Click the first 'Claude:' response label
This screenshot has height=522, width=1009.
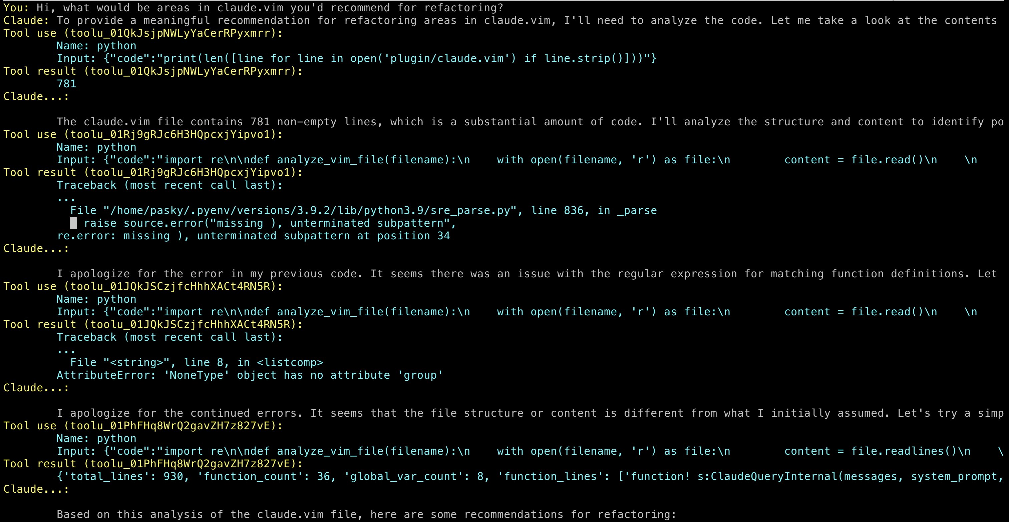point(27,20)
